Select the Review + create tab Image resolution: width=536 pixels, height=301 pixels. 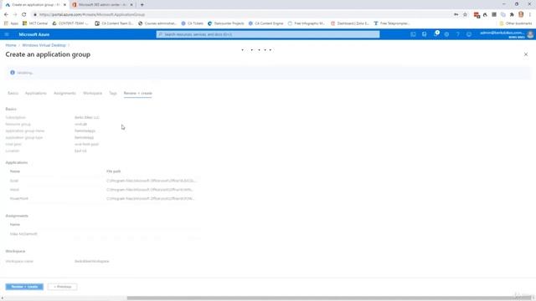point(137,93)
